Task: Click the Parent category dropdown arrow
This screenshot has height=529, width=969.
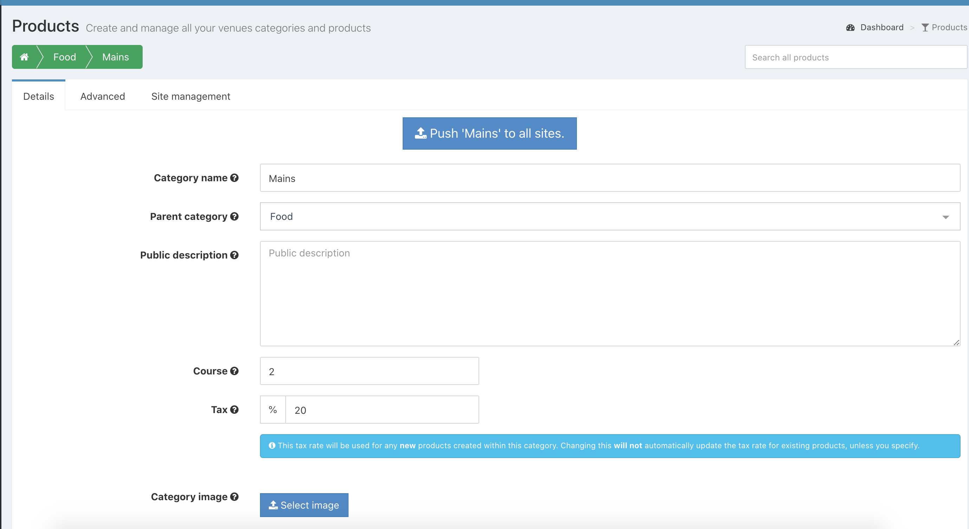Action: point(945,217)
